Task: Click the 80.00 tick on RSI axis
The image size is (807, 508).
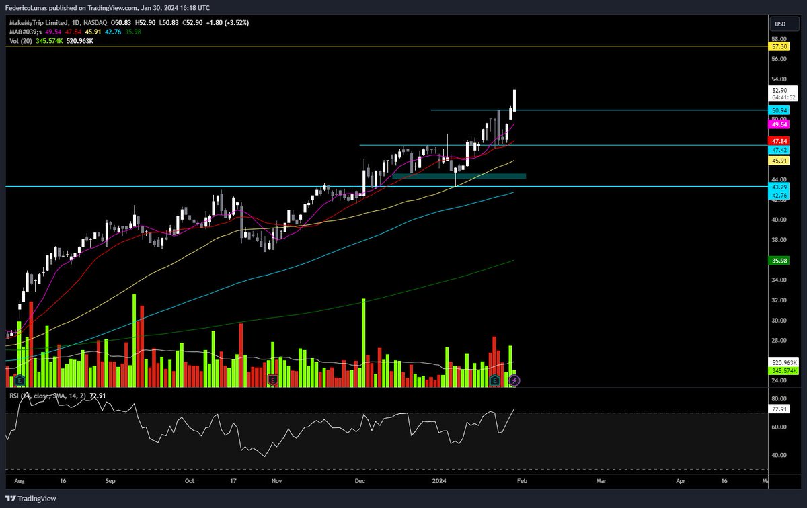Action: coord(779,399)
